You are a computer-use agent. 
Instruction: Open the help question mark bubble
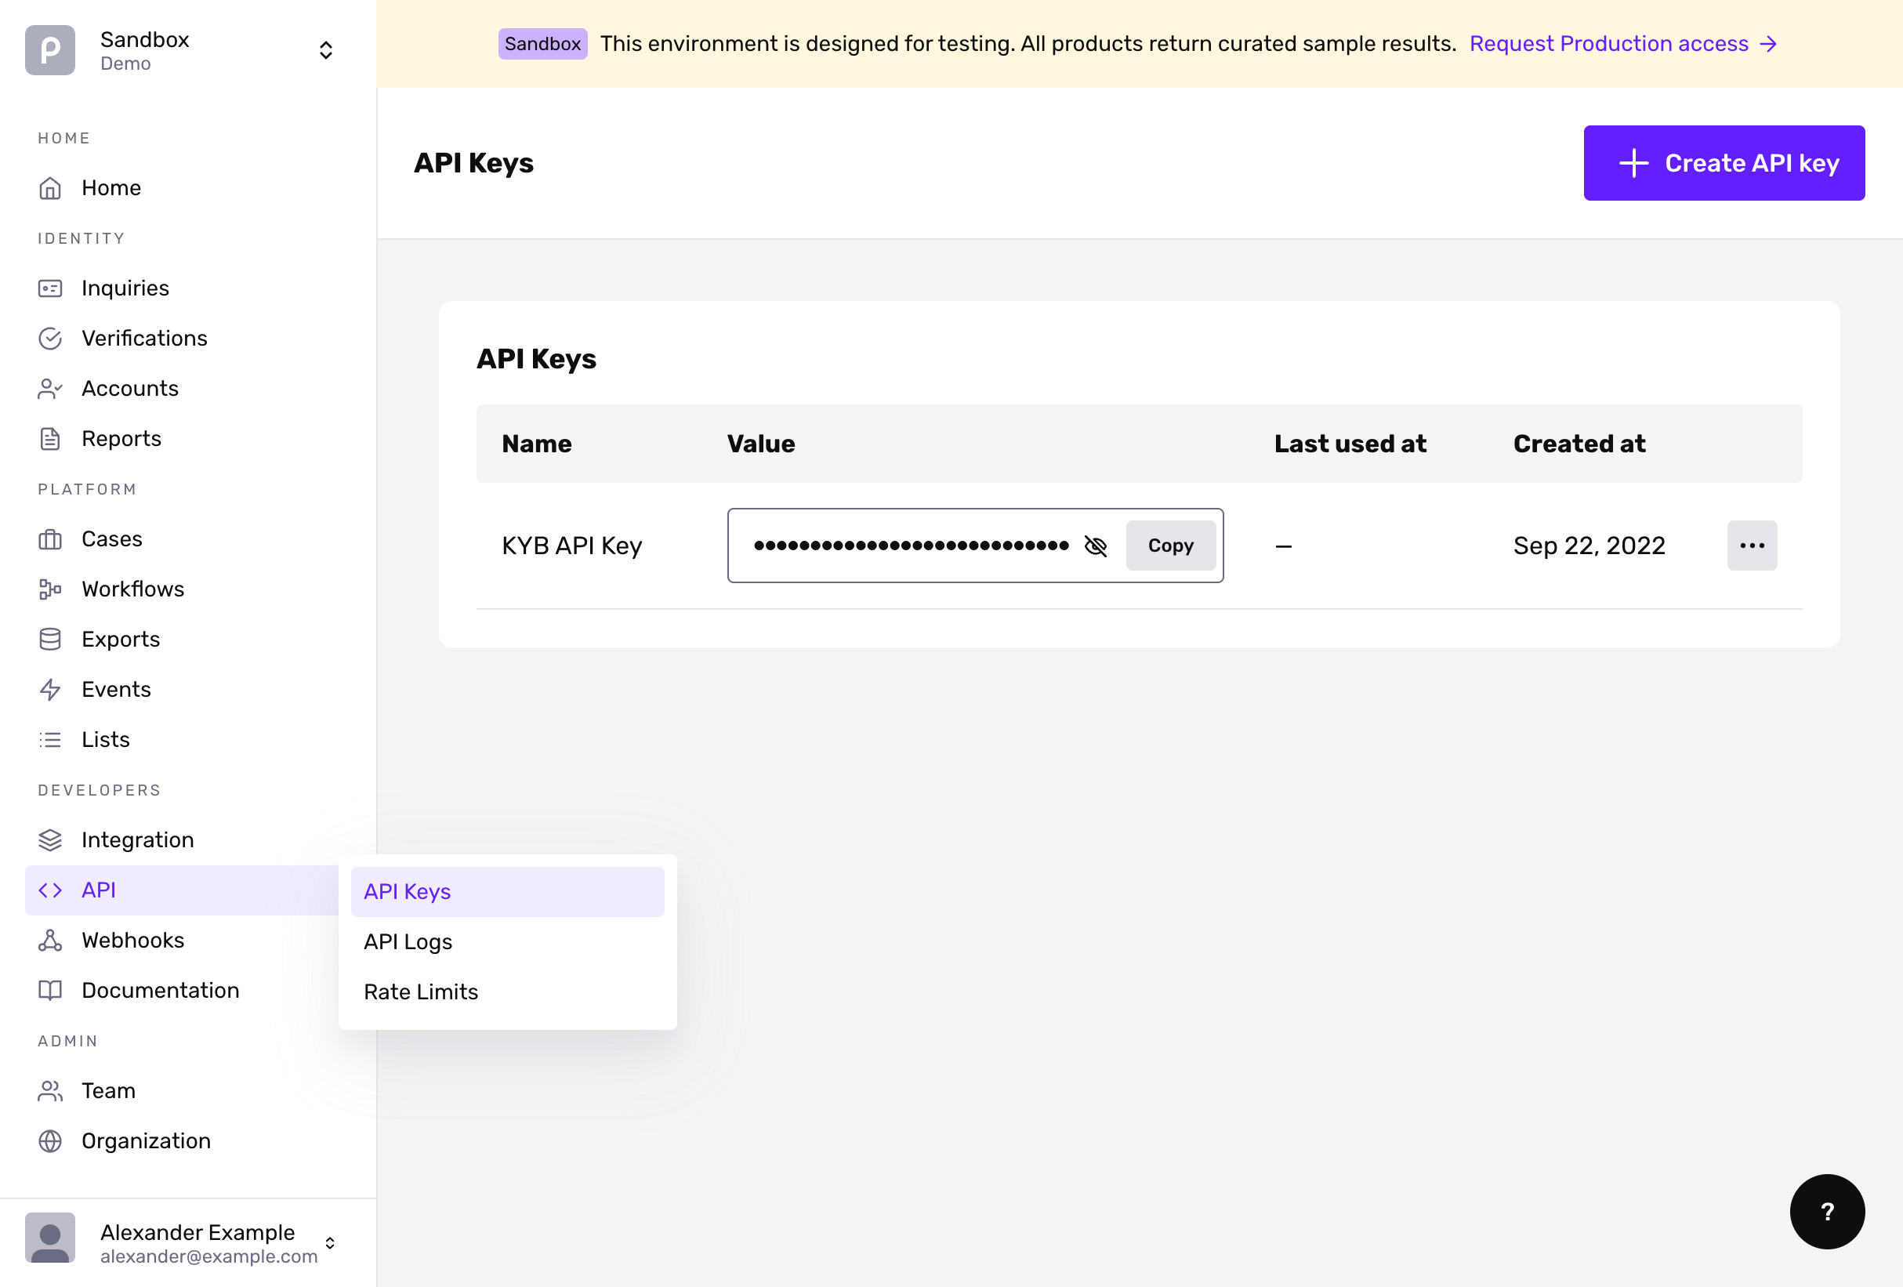pos(1828,1212)
